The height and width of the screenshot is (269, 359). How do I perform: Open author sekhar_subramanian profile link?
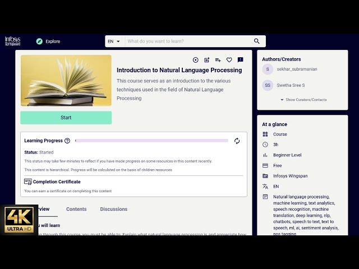(x=297, y=69)
